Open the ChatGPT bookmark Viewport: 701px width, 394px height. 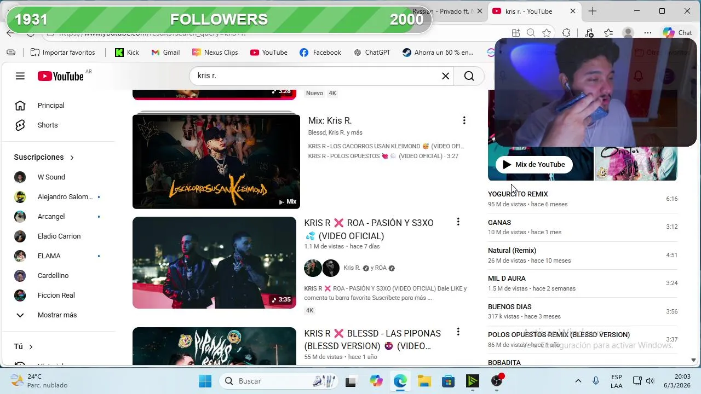point(372,53)
